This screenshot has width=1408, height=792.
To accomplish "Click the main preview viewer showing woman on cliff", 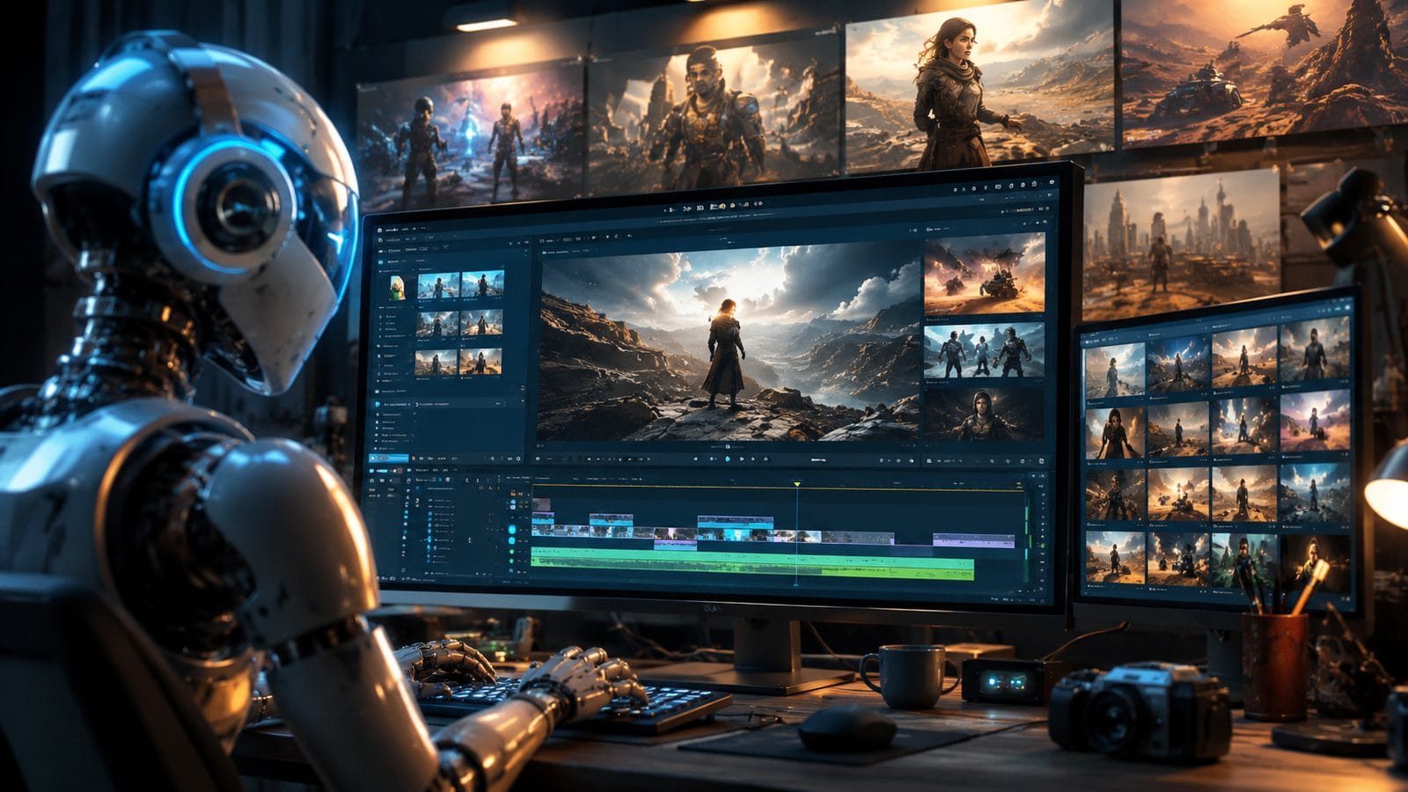I will click(x=728, y=342).
